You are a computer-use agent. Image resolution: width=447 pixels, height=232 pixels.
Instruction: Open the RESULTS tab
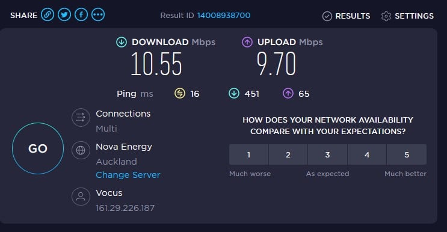(x=346, y=16)
